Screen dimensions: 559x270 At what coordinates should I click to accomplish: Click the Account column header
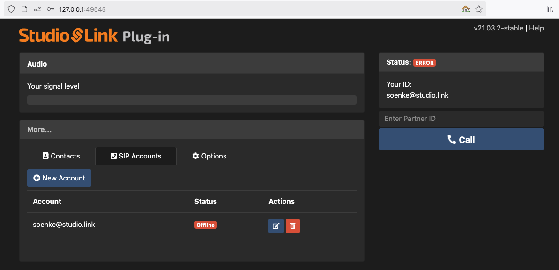pyautogui.click(x=47, y=202)
